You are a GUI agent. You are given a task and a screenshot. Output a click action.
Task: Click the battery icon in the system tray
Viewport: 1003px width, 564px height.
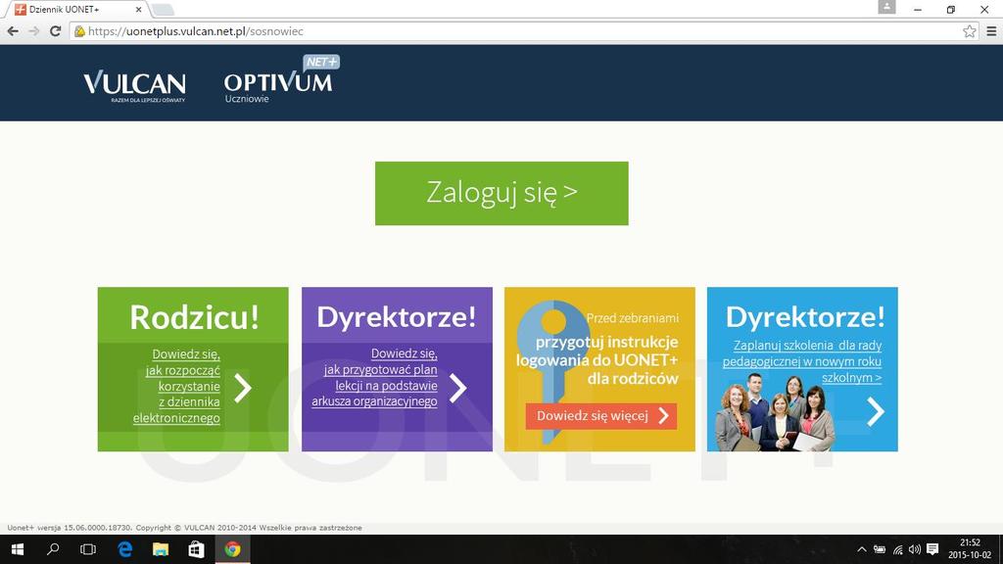pyautogui.click(x=881, y=549)
